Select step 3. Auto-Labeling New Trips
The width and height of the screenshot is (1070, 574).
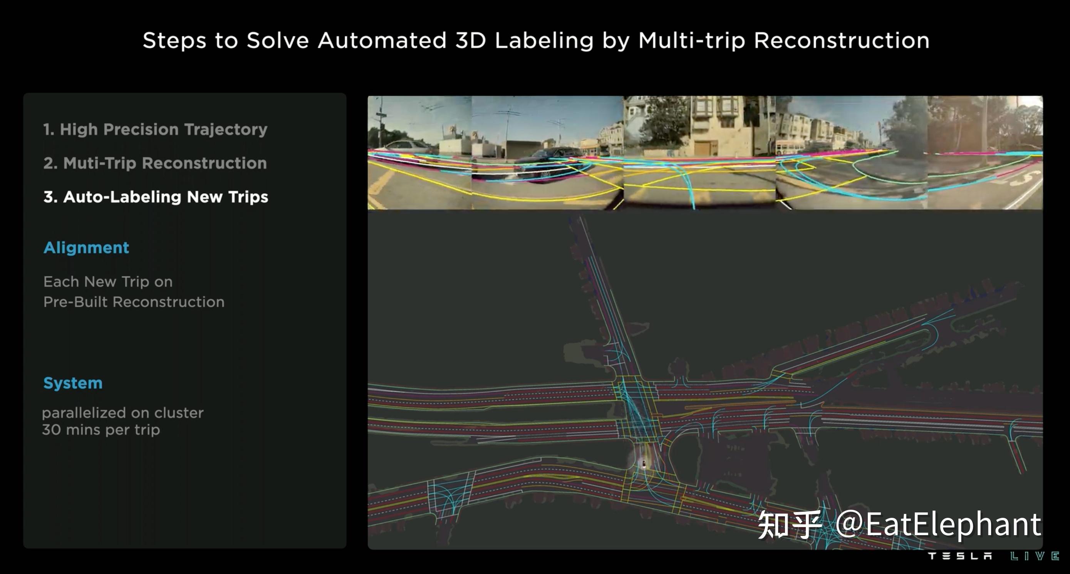pyautogui.click(x=156, y=197)
